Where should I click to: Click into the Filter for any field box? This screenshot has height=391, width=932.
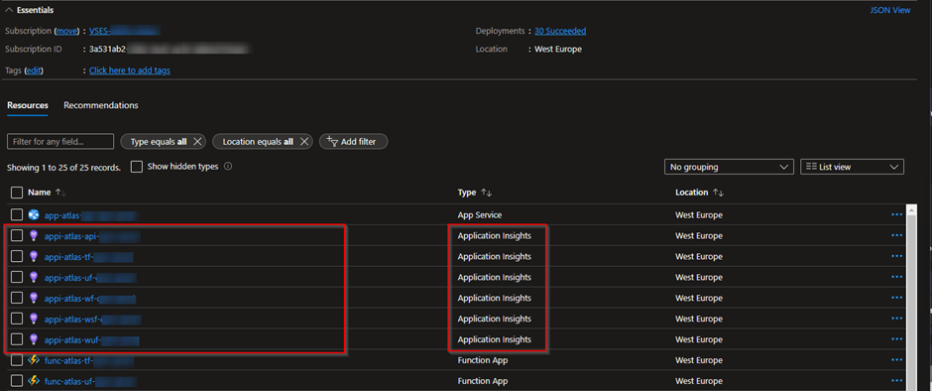(60, 142)
